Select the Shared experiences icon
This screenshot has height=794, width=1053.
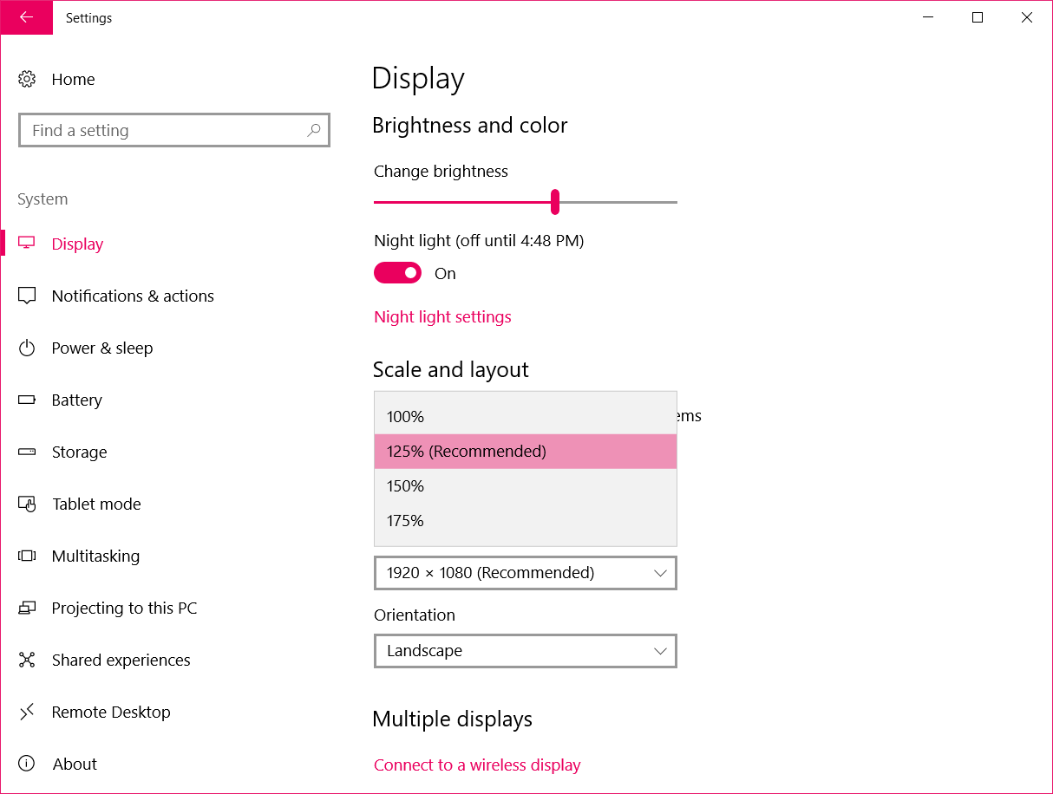click(x=27, y=660)
